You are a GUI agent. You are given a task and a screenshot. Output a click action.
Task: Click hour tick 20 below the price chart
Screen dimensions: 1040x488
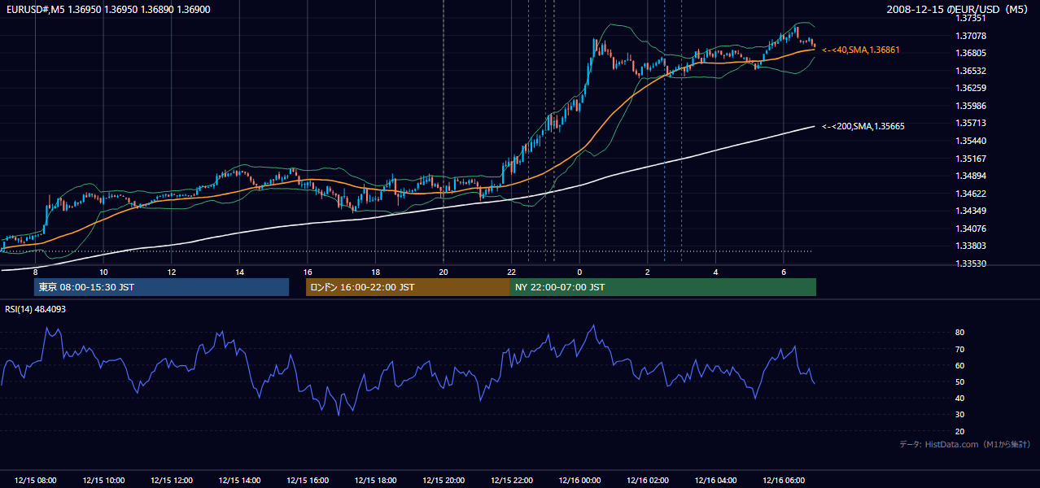(x=444, y=272)
